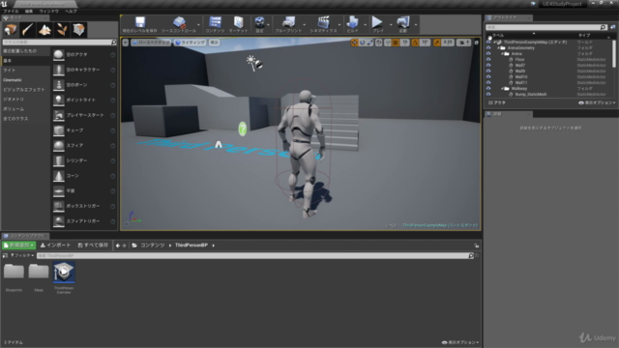The image size is (619, 348).
Task: Click the Settings (設定) toolbar icon
Action: [260, 22]
